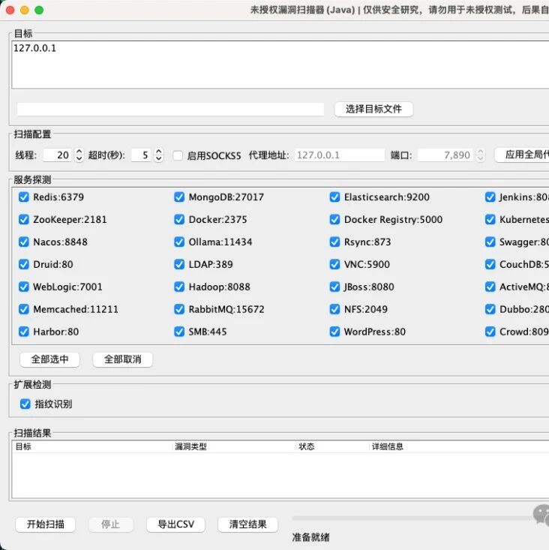This screenshot has width=549, height=550.
Task: Maximize the scanner window
Action: coord(39,11)
